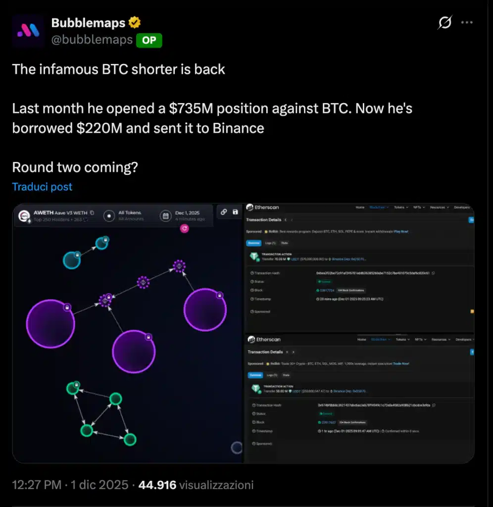
Task: Expand the Blockchain dropdown on Etherscan
Action: coord(378,207)
